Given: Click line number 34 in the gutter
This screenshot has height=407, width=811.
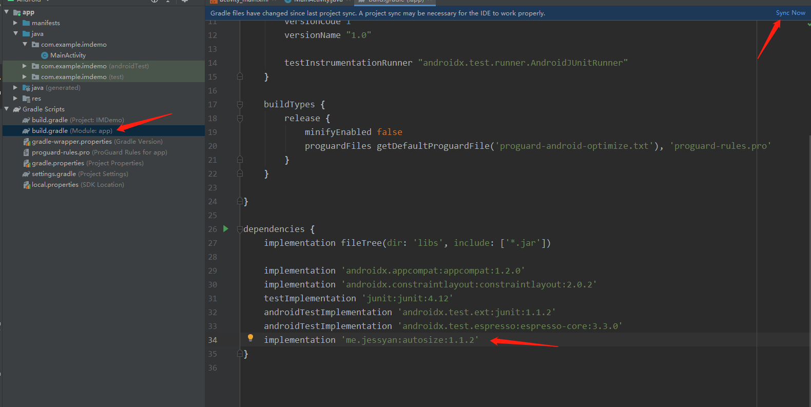Looking at the screenshot, I should pos(213,340).
